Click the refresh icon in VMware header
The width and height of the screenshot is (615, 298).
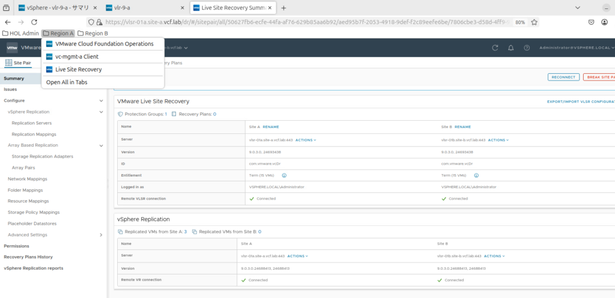(x=495, y=47)
